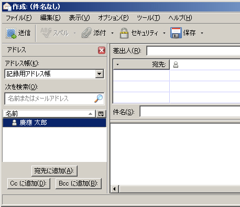Open the 編集(E) menu
Viewport: 240px width, 207px height.
50,18
